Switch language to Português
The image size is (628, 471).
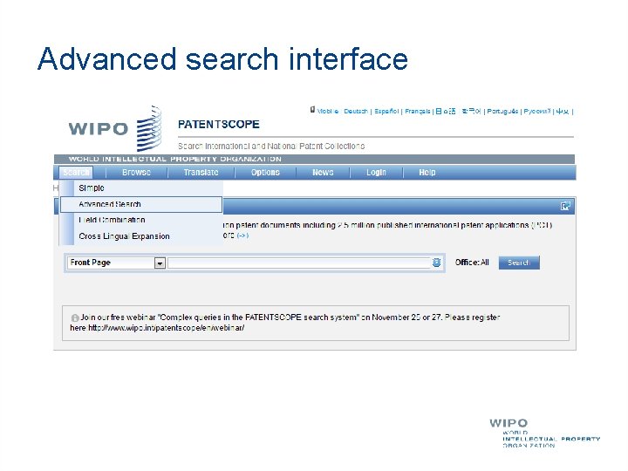pos(502,112)
